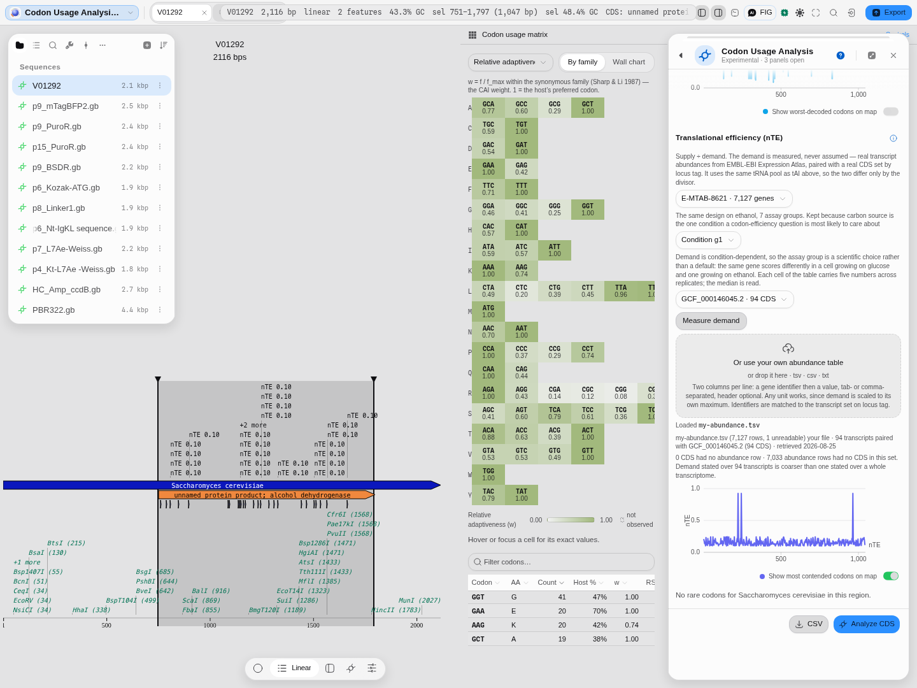Click the CGG 0.08 cell in the R row
The width and height of the screenshot is (917, 688).
click(x=621, y=393)
